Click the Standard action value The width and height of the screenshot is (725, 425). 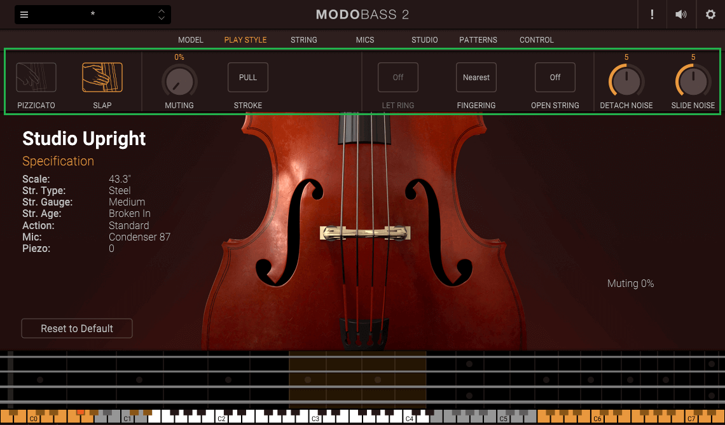click(129, 226)
